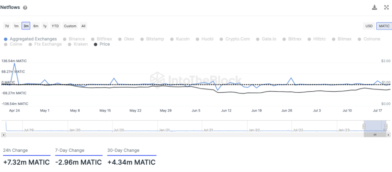This screenshot has height=172, width=392.
Task: Click the Apr 24 date axis label
Action: 14,110
